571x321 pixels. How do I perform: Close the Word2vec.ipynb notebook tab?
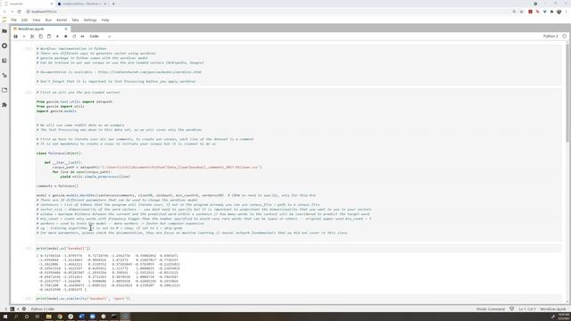click(x=66, y=29)
